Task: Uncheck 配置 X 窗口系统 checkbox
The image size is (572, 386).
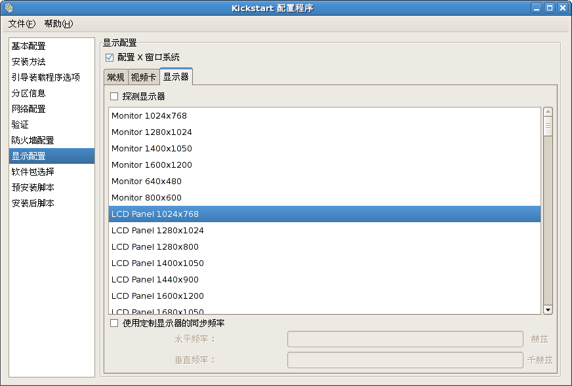Action: pos(110,58)
